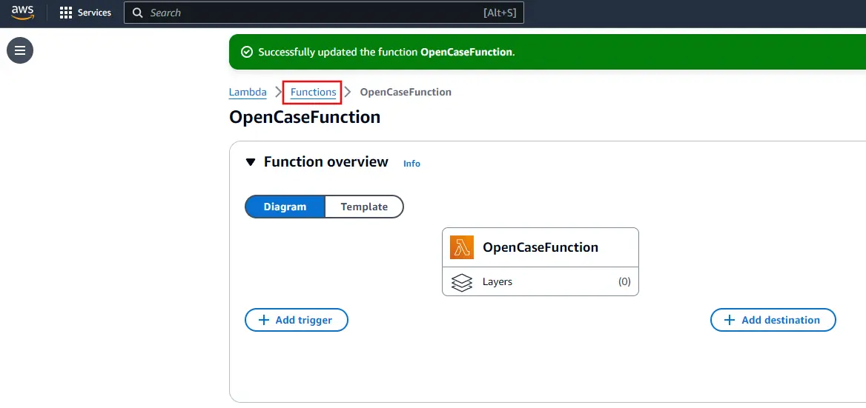Click the success message banner text
The height and width of the screenshot is (408, 866).
(386, 53)
